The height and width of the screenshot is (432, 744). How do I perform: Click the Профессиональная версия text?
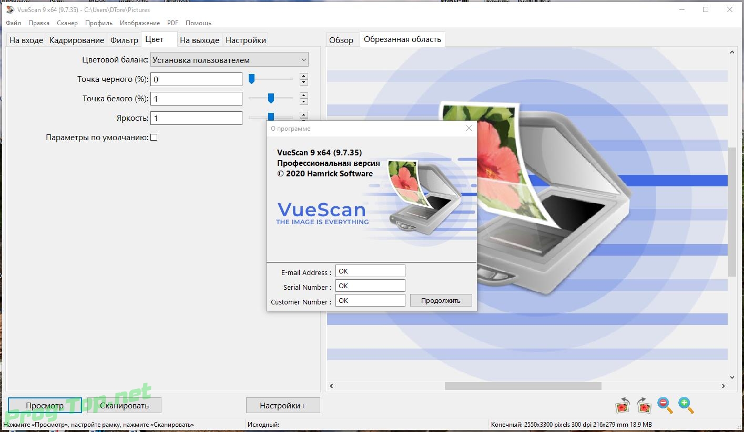[328, 163]
